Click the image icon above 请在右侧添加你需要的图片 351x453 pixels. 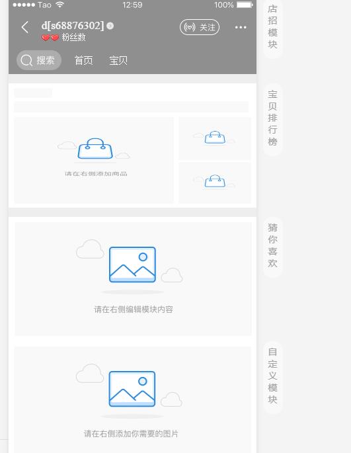(x=132, y=389)
